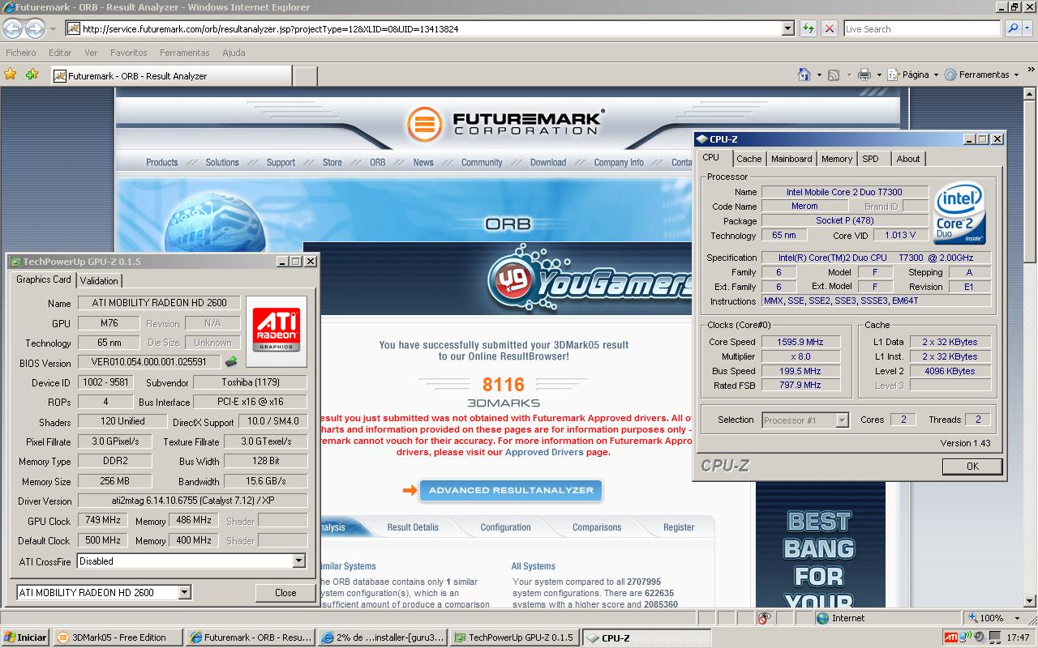Open the address bar history dropdown
The image size is (1038, 648).
coord(787,28)
